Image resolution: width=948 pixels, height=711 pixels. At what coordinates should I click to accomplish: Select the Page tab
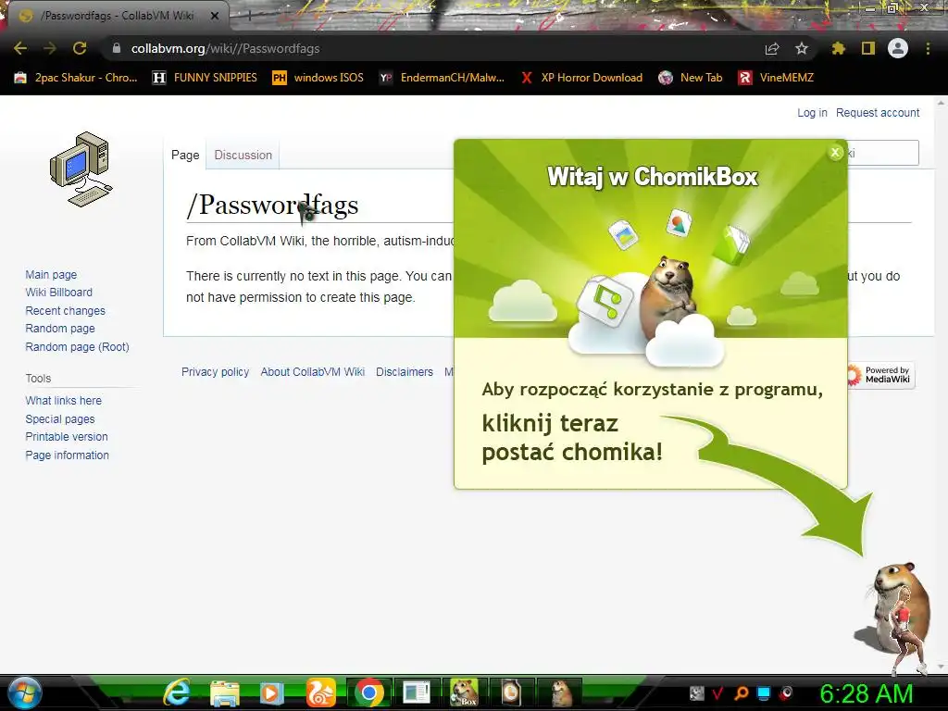coord(185,155)
